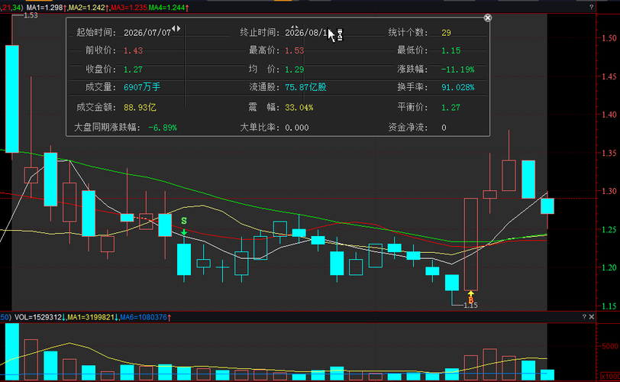Screen dimensions: 620x382
Task: Click the volume MA1=3199821 label
Action: (x=91, y=317)
